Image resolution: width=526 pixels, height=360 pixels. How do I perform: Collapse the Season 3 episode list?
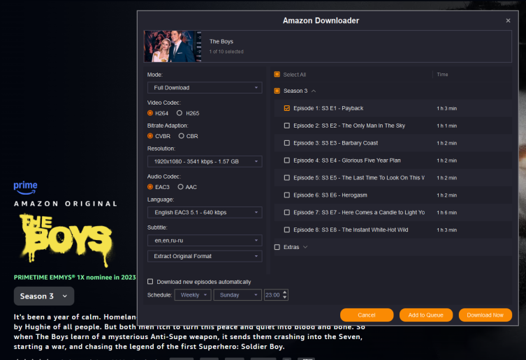[x=314, y=91]
